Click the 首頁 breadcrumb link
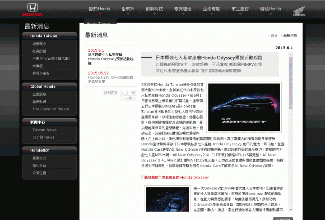Viewport: 325px width, 220px height. 274,36
